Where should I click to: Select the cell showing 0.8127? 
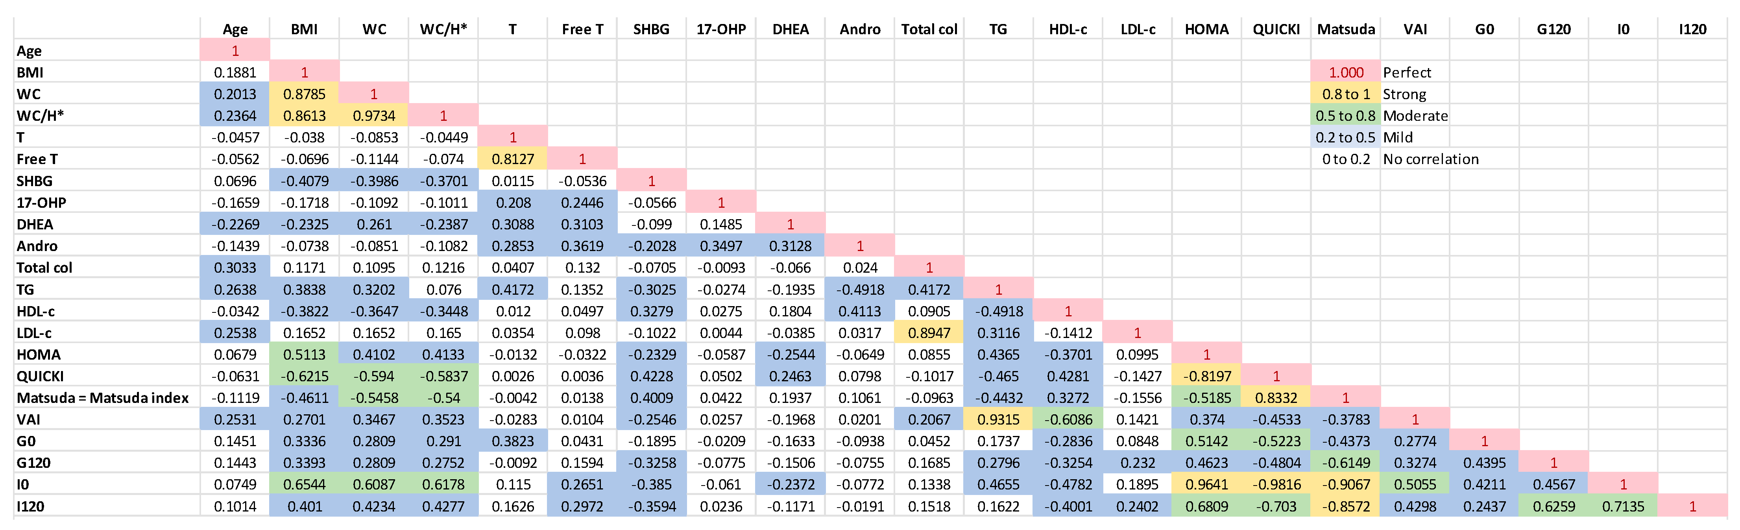(513, 159)
